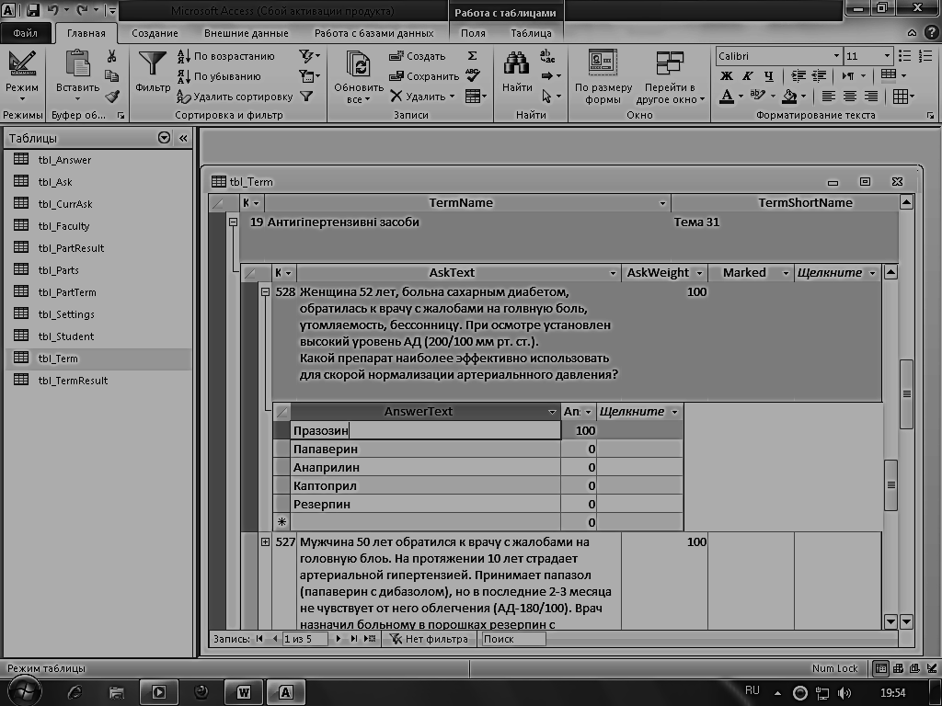
Task: Open the background fill color bucket
Action: click(x=790, y=96)
